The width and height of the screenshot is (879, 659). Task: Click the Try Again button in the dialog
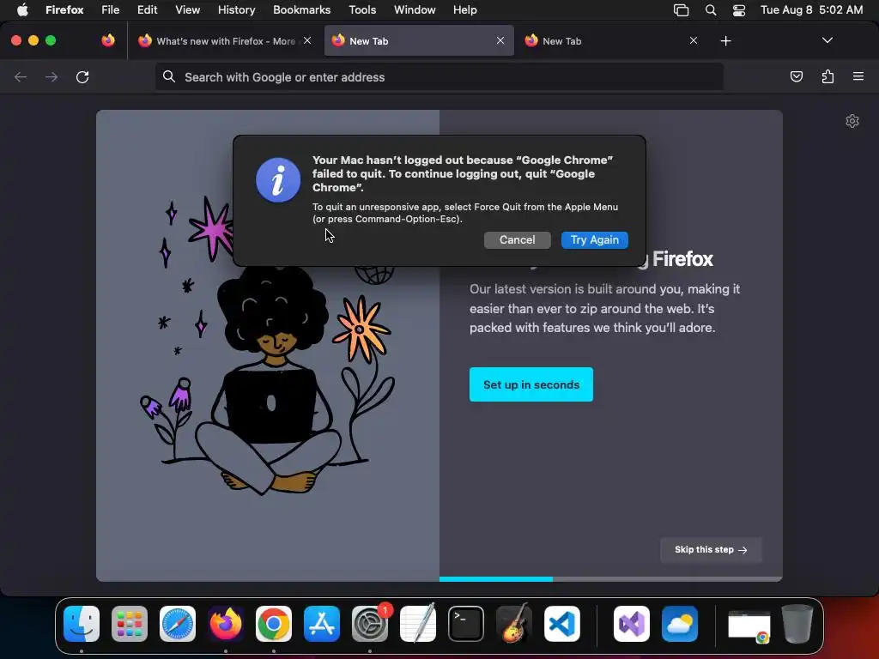pos(594,240)
